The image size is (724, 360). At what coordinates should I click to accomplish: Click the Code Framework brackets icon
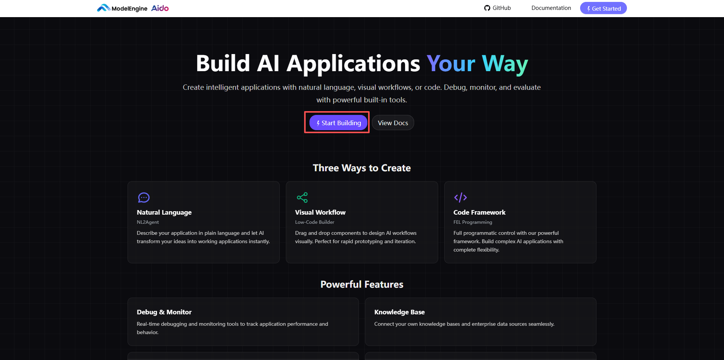point(461,198)
